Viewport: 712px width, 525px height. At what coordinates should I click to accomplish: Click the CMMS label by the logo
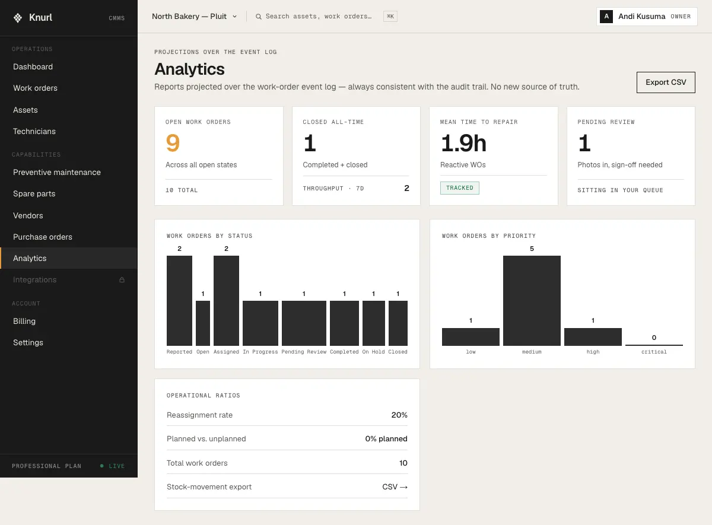(117, 18)
